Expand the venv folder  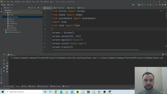pyautogui.click(x=5, y=13)
